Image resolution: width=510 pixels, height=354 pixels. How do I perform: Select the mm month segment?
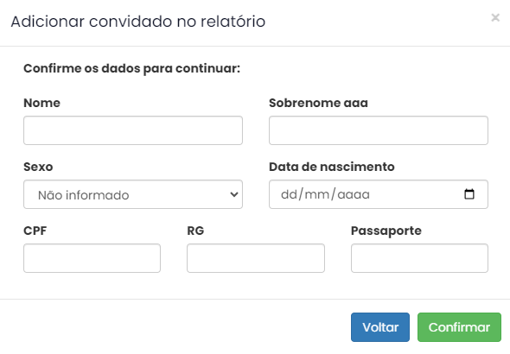(316, 194)
